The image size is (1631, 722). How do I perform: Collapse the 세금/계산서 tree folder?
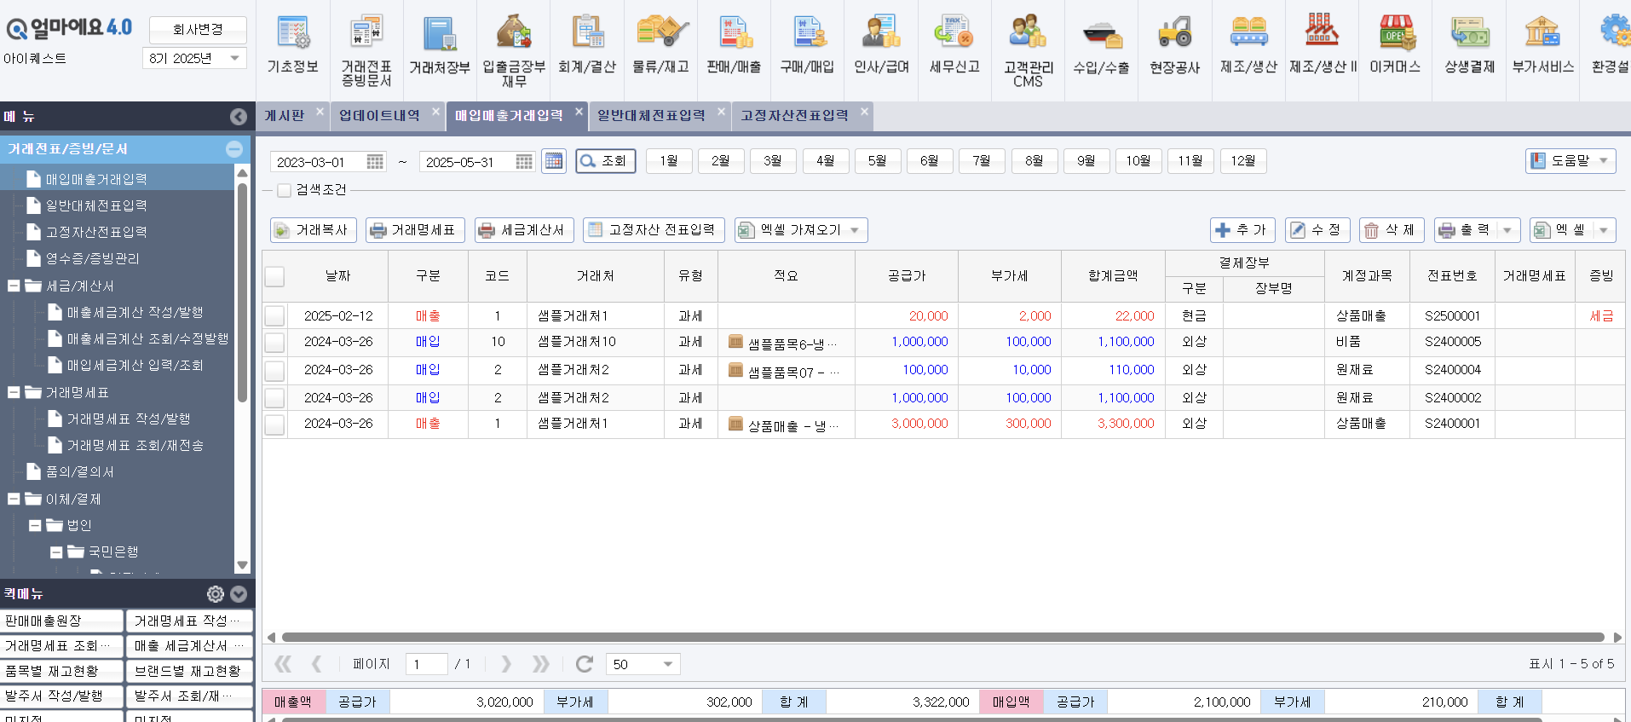pyautogui.click(x=14, y=286)
